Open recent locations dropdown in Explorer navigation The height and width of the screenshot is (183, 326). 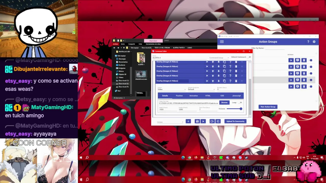point(121,48)
